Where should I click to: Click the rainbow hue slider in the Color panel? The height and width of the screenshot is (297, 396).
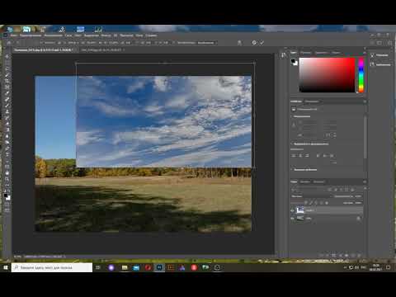pyautogui.click(x=361, y=75)
